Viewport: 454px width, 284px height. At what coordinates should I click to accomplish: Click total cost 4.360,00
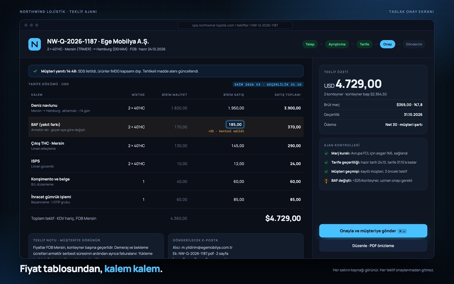(179, 218)
